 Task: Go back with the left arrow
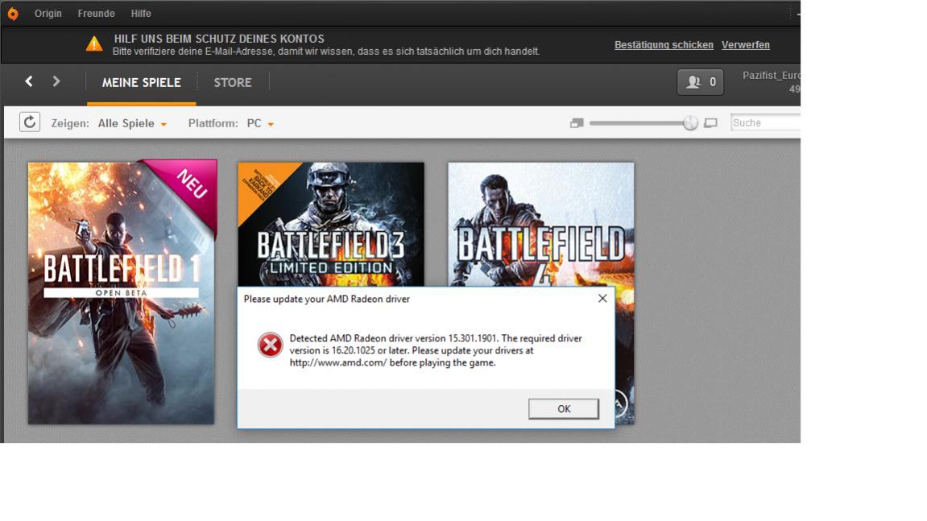click(28, 81)
